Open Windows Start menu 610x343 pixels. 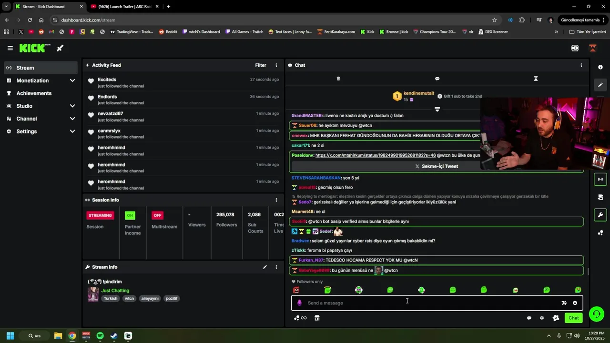point(10,336)
